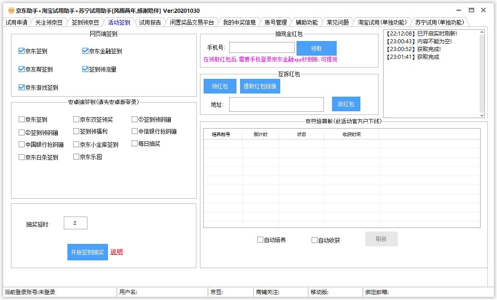The width and height of the screenshot is (497, 300).
Task: Enable 自动培养 checkbox
Action: 260,240
